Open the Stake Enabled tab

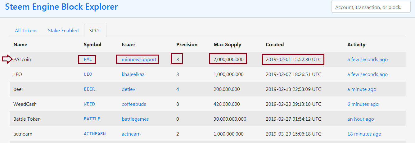point(63,31)
